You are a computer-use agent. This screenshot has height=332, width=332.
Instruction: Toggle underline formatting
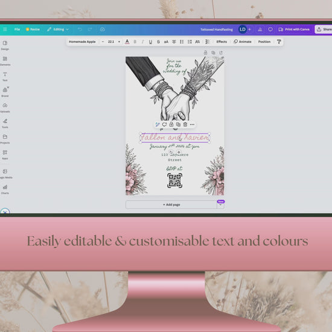coord(150,42)
